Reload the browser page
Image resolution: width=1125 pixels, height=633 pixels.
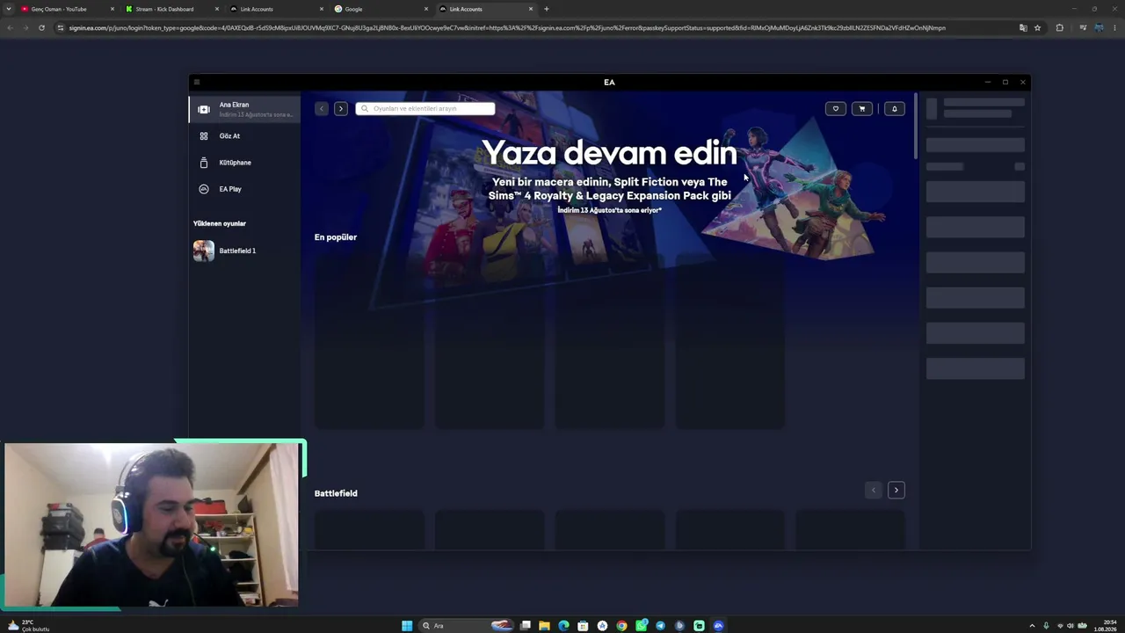click(x=41, y=28)
